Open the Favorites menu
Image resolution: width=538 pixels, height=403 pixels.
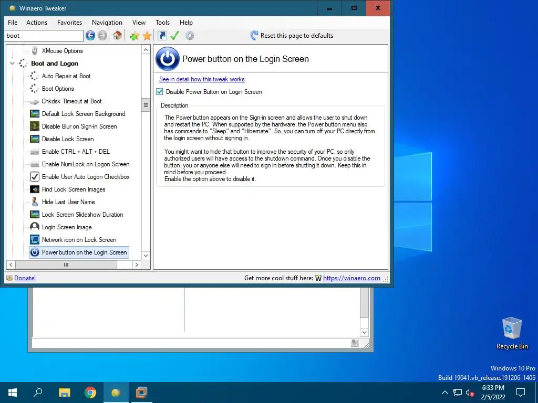(x=70, y=23)
